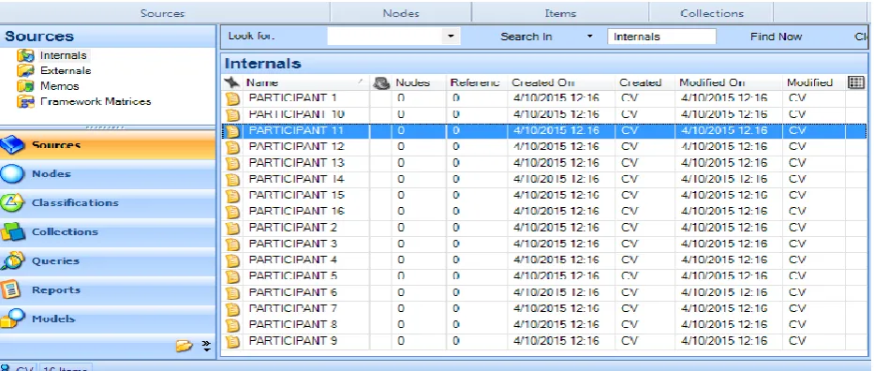Click document icon beside PARTICIPANT 8
The width and height of the screenshot is (874, 371).
[232, 325]
